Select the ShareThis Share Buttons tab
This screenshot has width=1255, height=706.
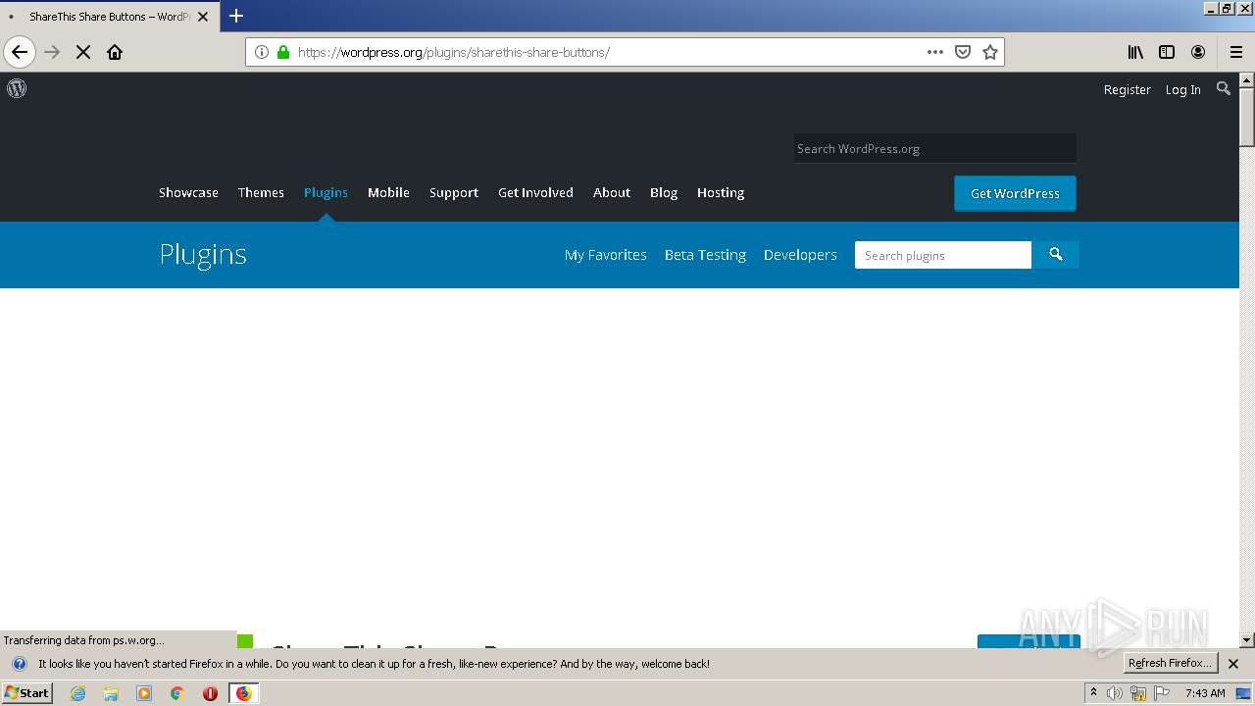(x=110, y=17)
